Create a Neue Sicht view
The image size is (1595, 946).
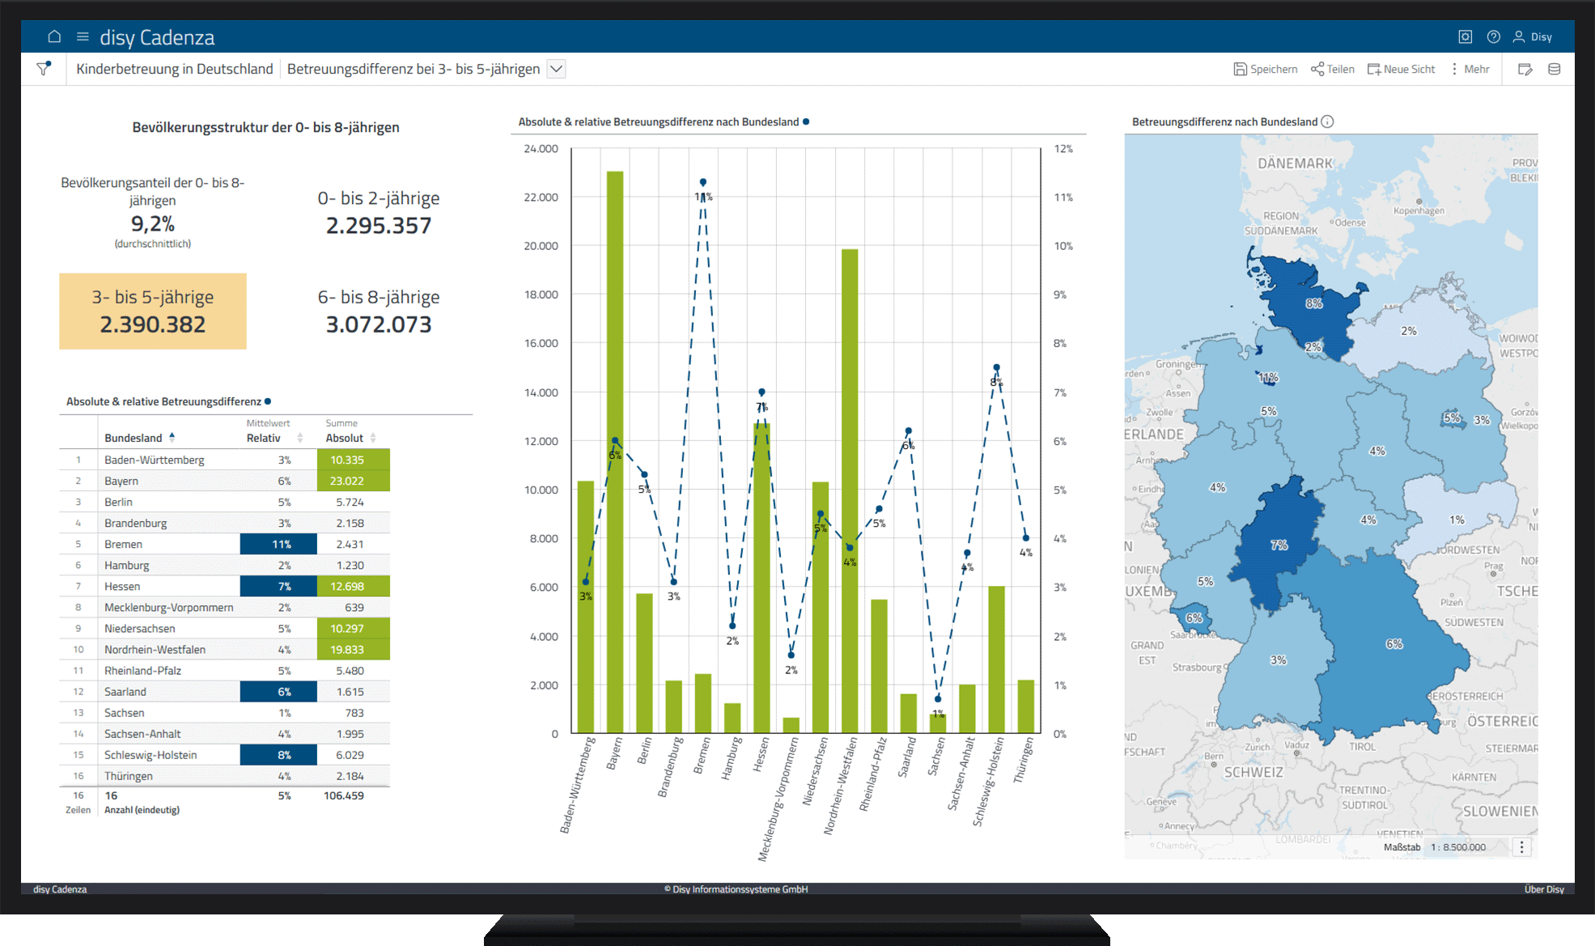click(x=1402, y=69)
